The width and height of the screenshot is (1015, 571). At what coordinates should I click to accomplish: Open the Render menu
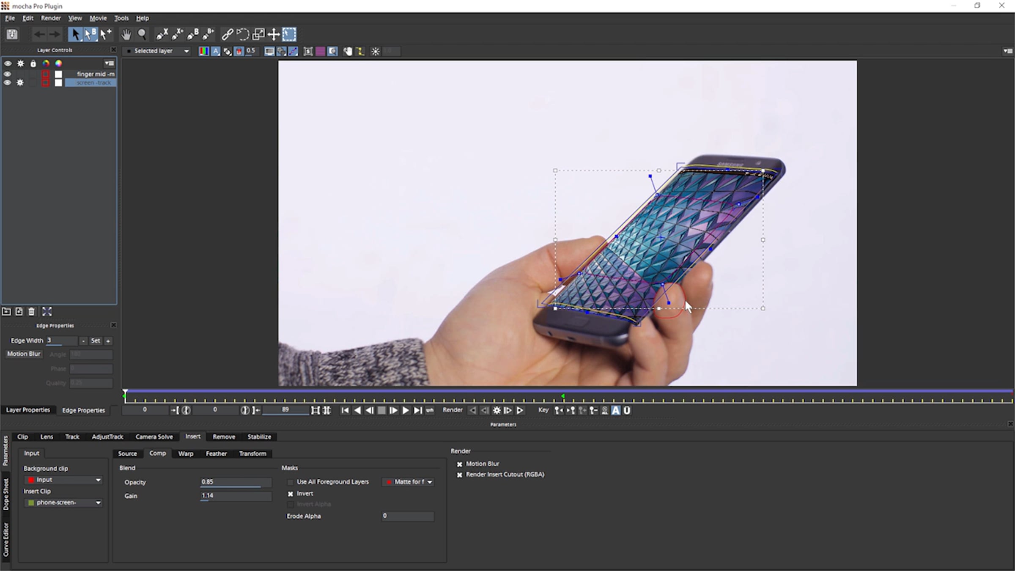[51, 18]
